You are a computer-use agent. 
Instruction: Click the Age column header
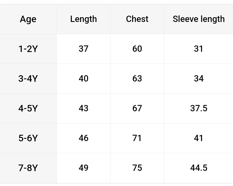28,19
